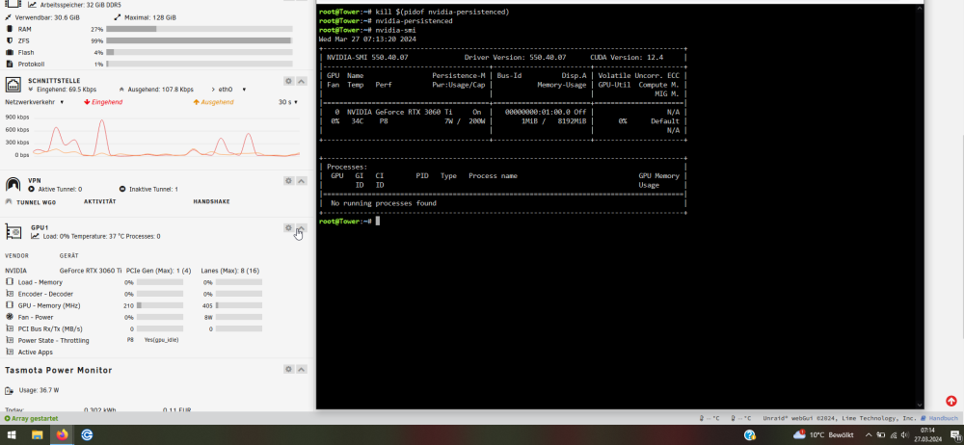Click the Active Apps row icon

tap(10, 353)
